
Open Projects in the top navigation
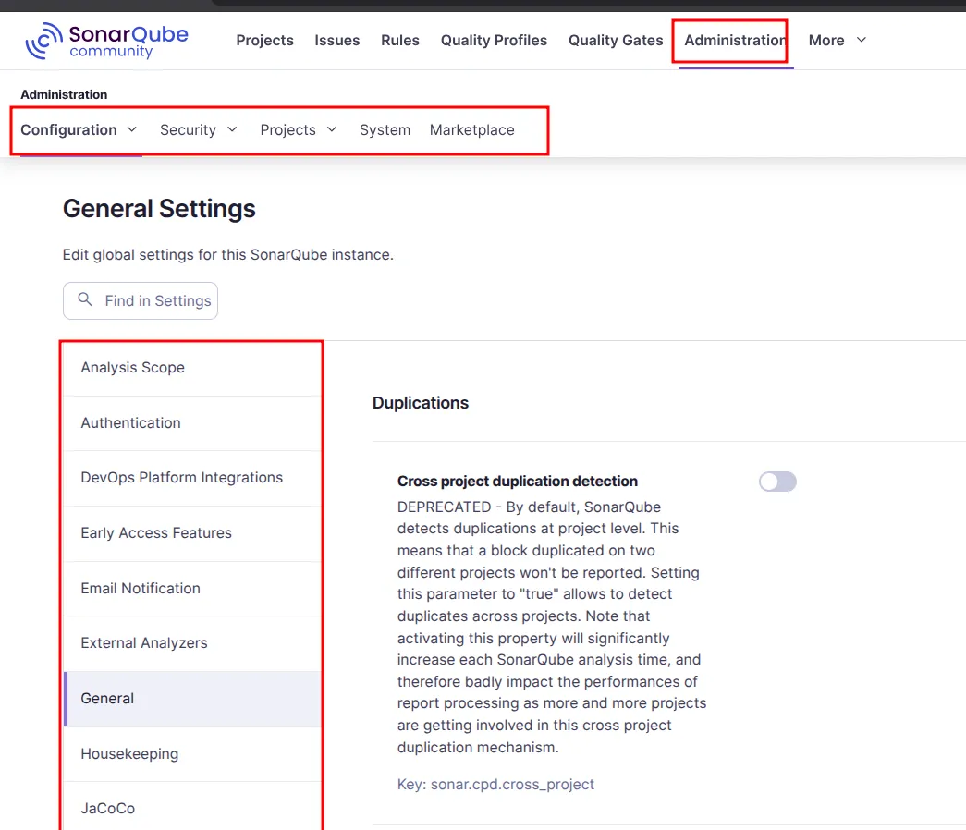point(265,40)
